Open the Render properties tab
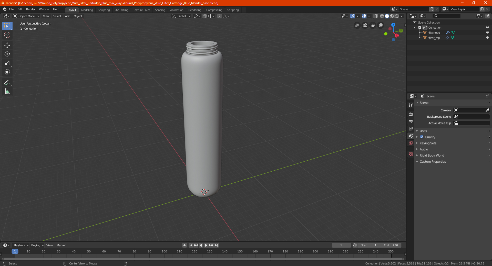The height and width of the screenshot is (266, 492). pyautogui.click(x=411, y=114)
